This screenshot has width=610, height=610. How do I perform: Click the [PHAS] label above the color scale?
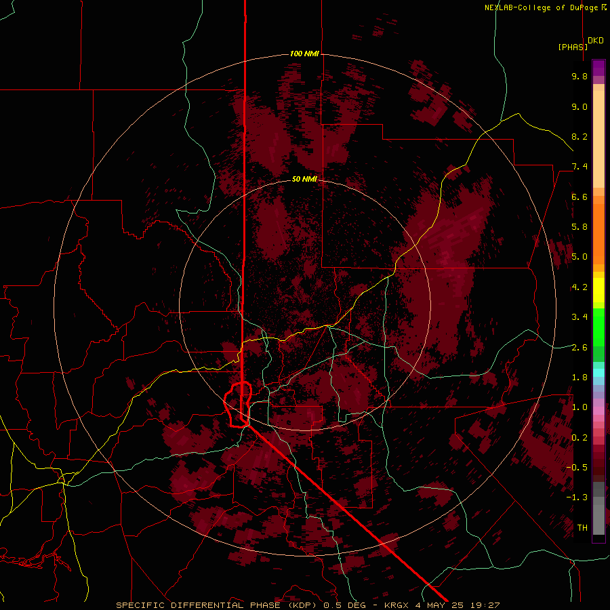pyautogui.click(x=573, y=47)
